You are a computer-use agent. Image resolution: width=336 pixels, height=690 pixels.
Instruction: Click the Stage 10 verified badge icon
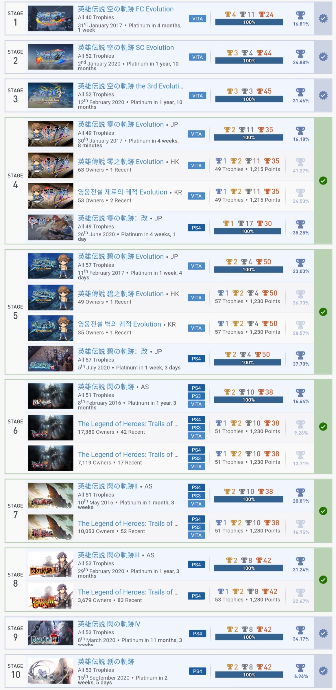pos(323,671)
